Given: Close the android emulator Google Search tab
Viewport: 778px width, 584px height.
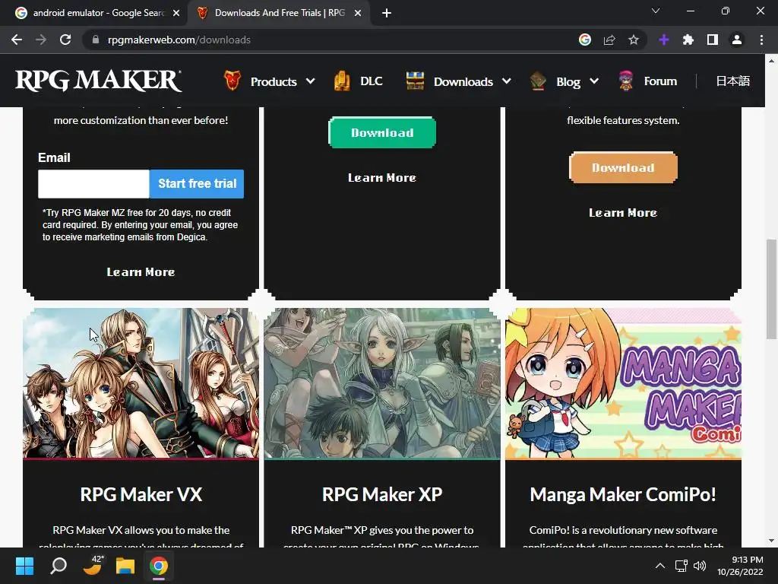Looking at the screenshot, I should 176,13.
